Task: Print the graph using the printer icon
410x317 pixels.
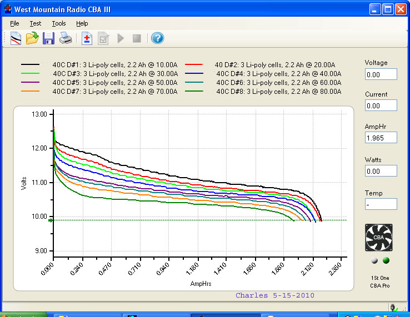Action: click(66, 38)
